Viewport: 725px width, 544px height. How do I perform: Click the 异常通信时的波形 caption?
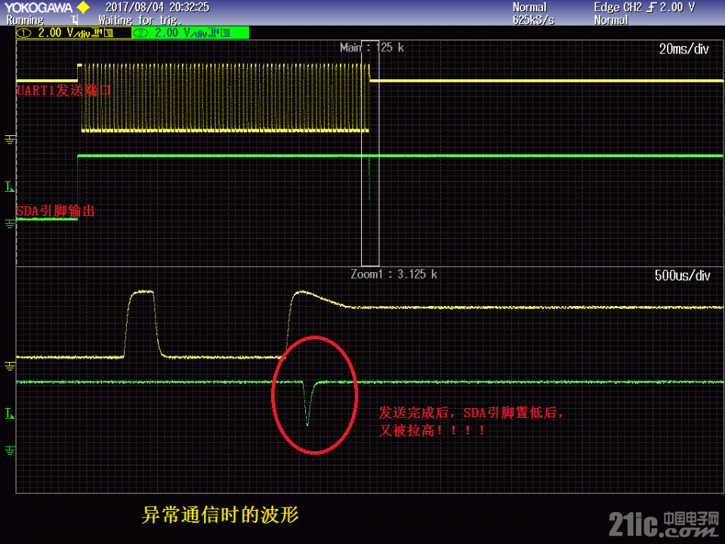[220, 515]
